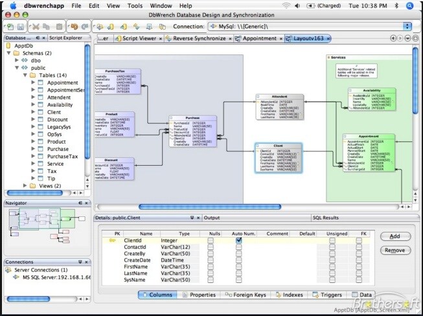This screenshot has width=423, height=316.
Task: Open the Properties tab button
Action: click(199, 295)
